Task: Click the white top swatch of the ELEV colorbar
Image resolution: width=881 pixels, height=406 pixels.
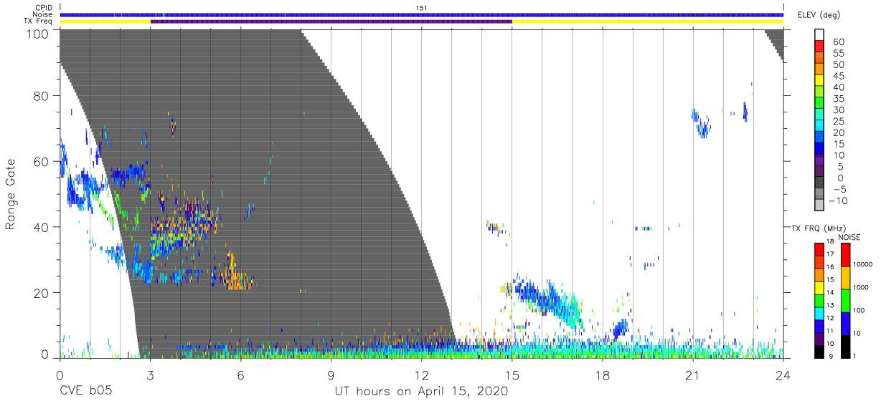Action: 819,36
